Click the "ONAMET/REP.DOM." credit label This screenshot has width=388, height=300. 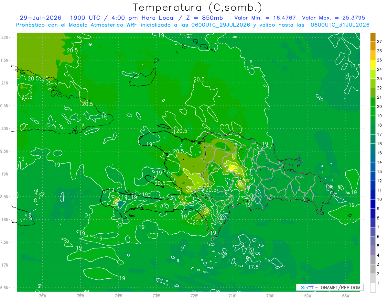tap(341, 287)
